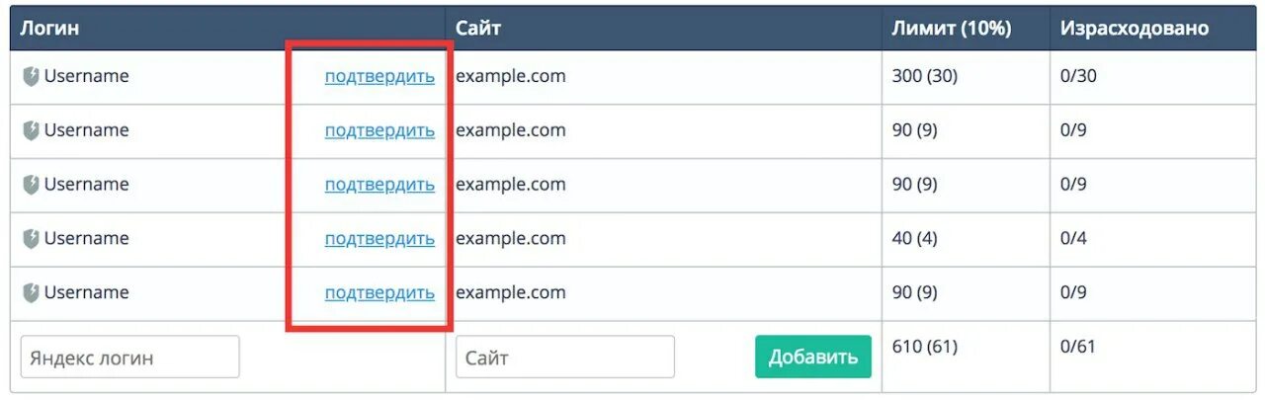Click example.com in the first row
The height and width of the screenshot is (400, 1265).
tap(511, 76)
